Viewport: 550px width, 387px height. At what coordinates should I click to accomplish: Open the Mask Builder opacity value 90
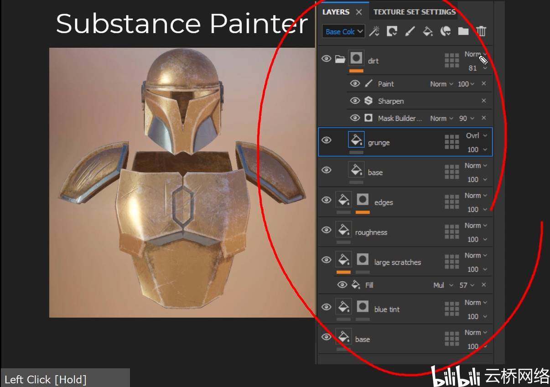[x=467, y=119]
